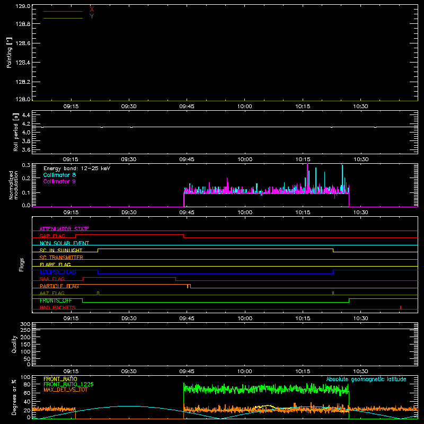424x424 pixels.
Task: Click the SC_TRANSMITTER flag label
Action: point(61,258)
